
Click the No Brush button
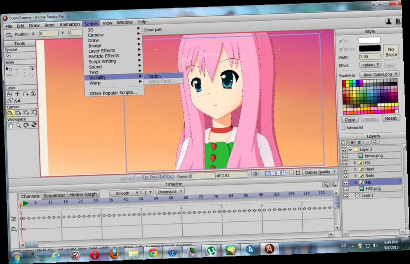(391, 52)
